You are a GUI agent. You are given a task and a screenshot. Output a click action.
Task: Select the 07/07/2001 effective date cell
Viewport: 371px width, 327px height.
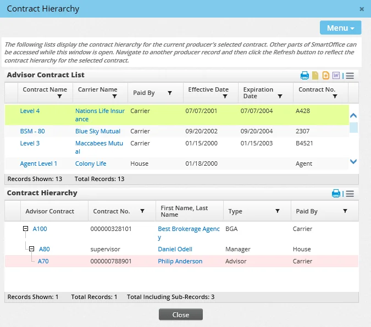click(x=201, y=111)
